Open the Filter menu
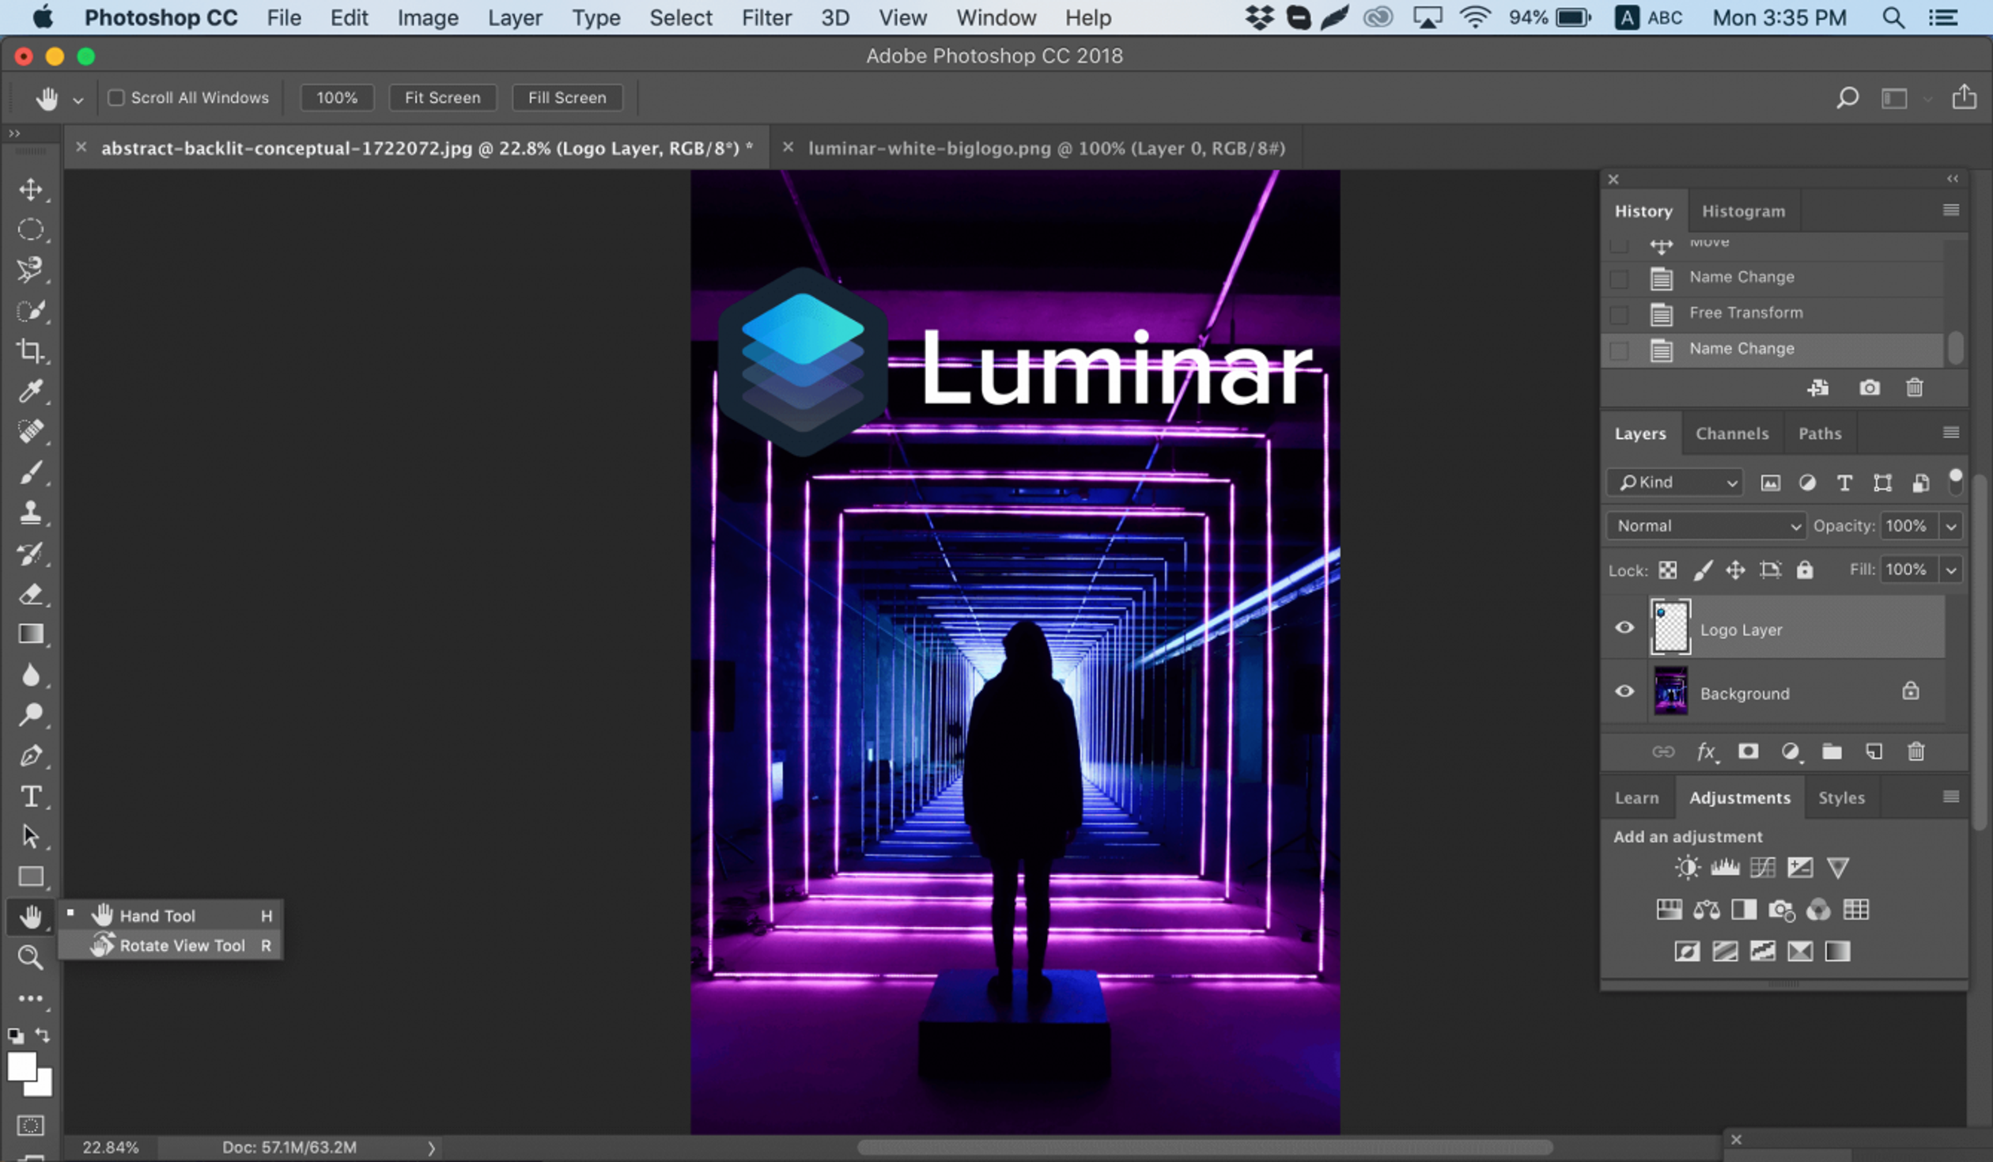This screenshot has width=1993, height=1162. point(768,17)
